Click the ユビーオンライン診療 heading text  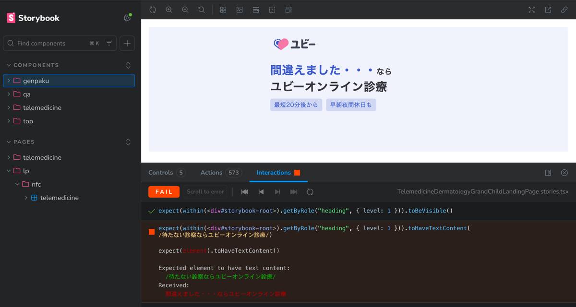[329, 87]
